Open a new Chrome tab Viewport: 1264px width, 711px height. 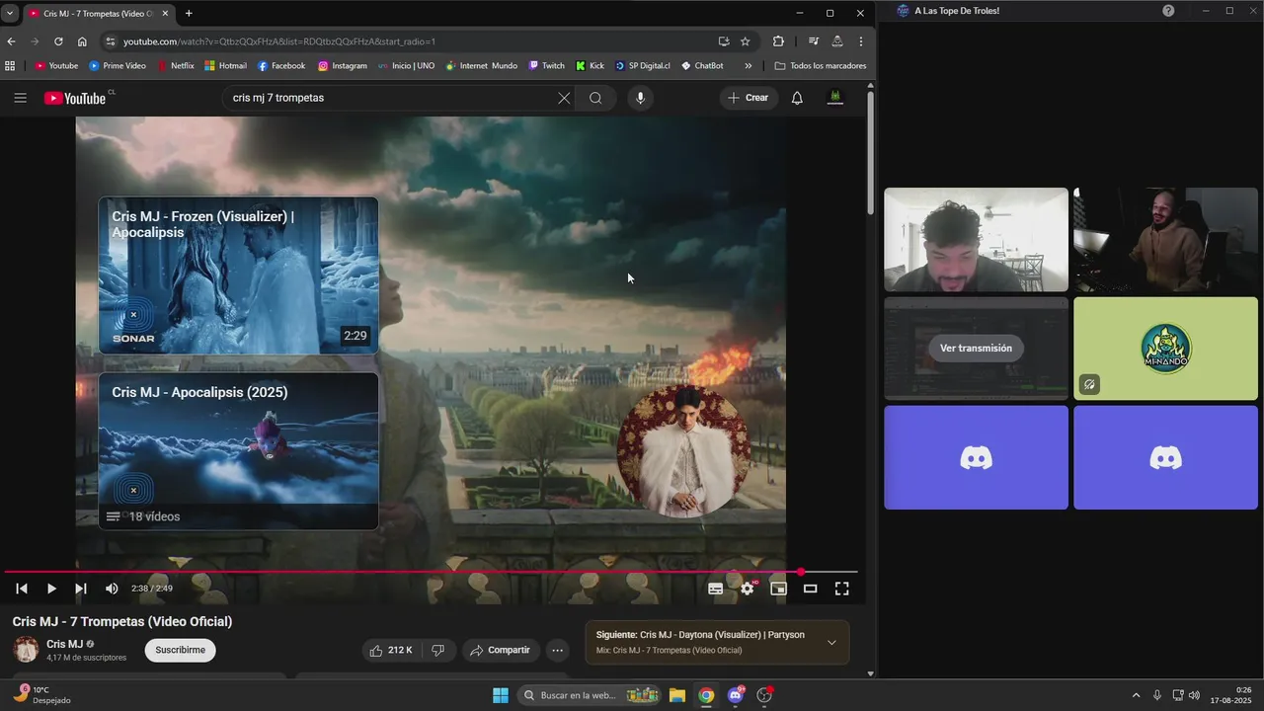point(189,13)
